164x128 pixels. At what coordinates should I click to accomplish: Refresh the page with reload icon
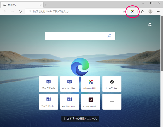point(20,11)
